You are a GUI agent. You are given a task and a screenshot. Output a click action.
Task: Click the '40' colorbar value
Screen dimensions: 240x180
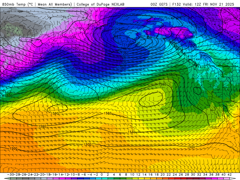[x=223, y=175]
